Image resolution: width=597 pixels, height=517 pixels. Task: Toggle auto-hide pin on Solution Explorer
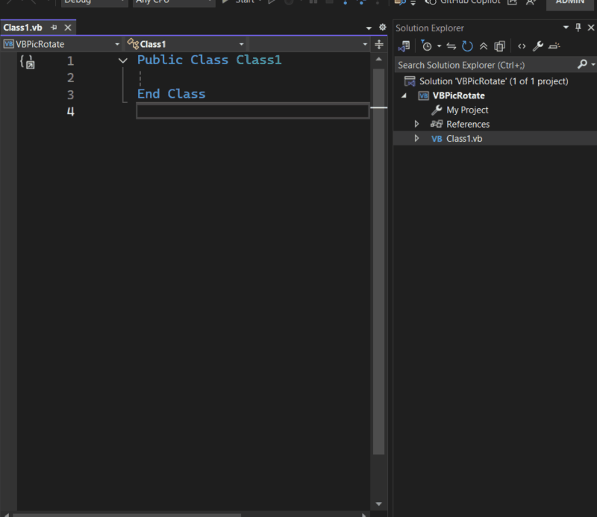[578, 28]
